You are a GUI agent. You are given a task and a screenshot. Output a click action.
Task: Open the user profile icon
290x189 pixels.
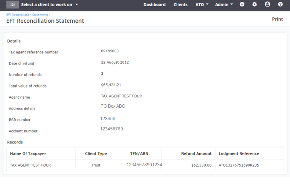click(x=267, y=4)
